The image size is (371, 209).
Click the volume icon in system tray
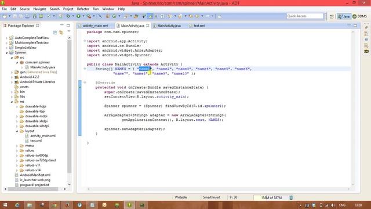click(333, 205)
